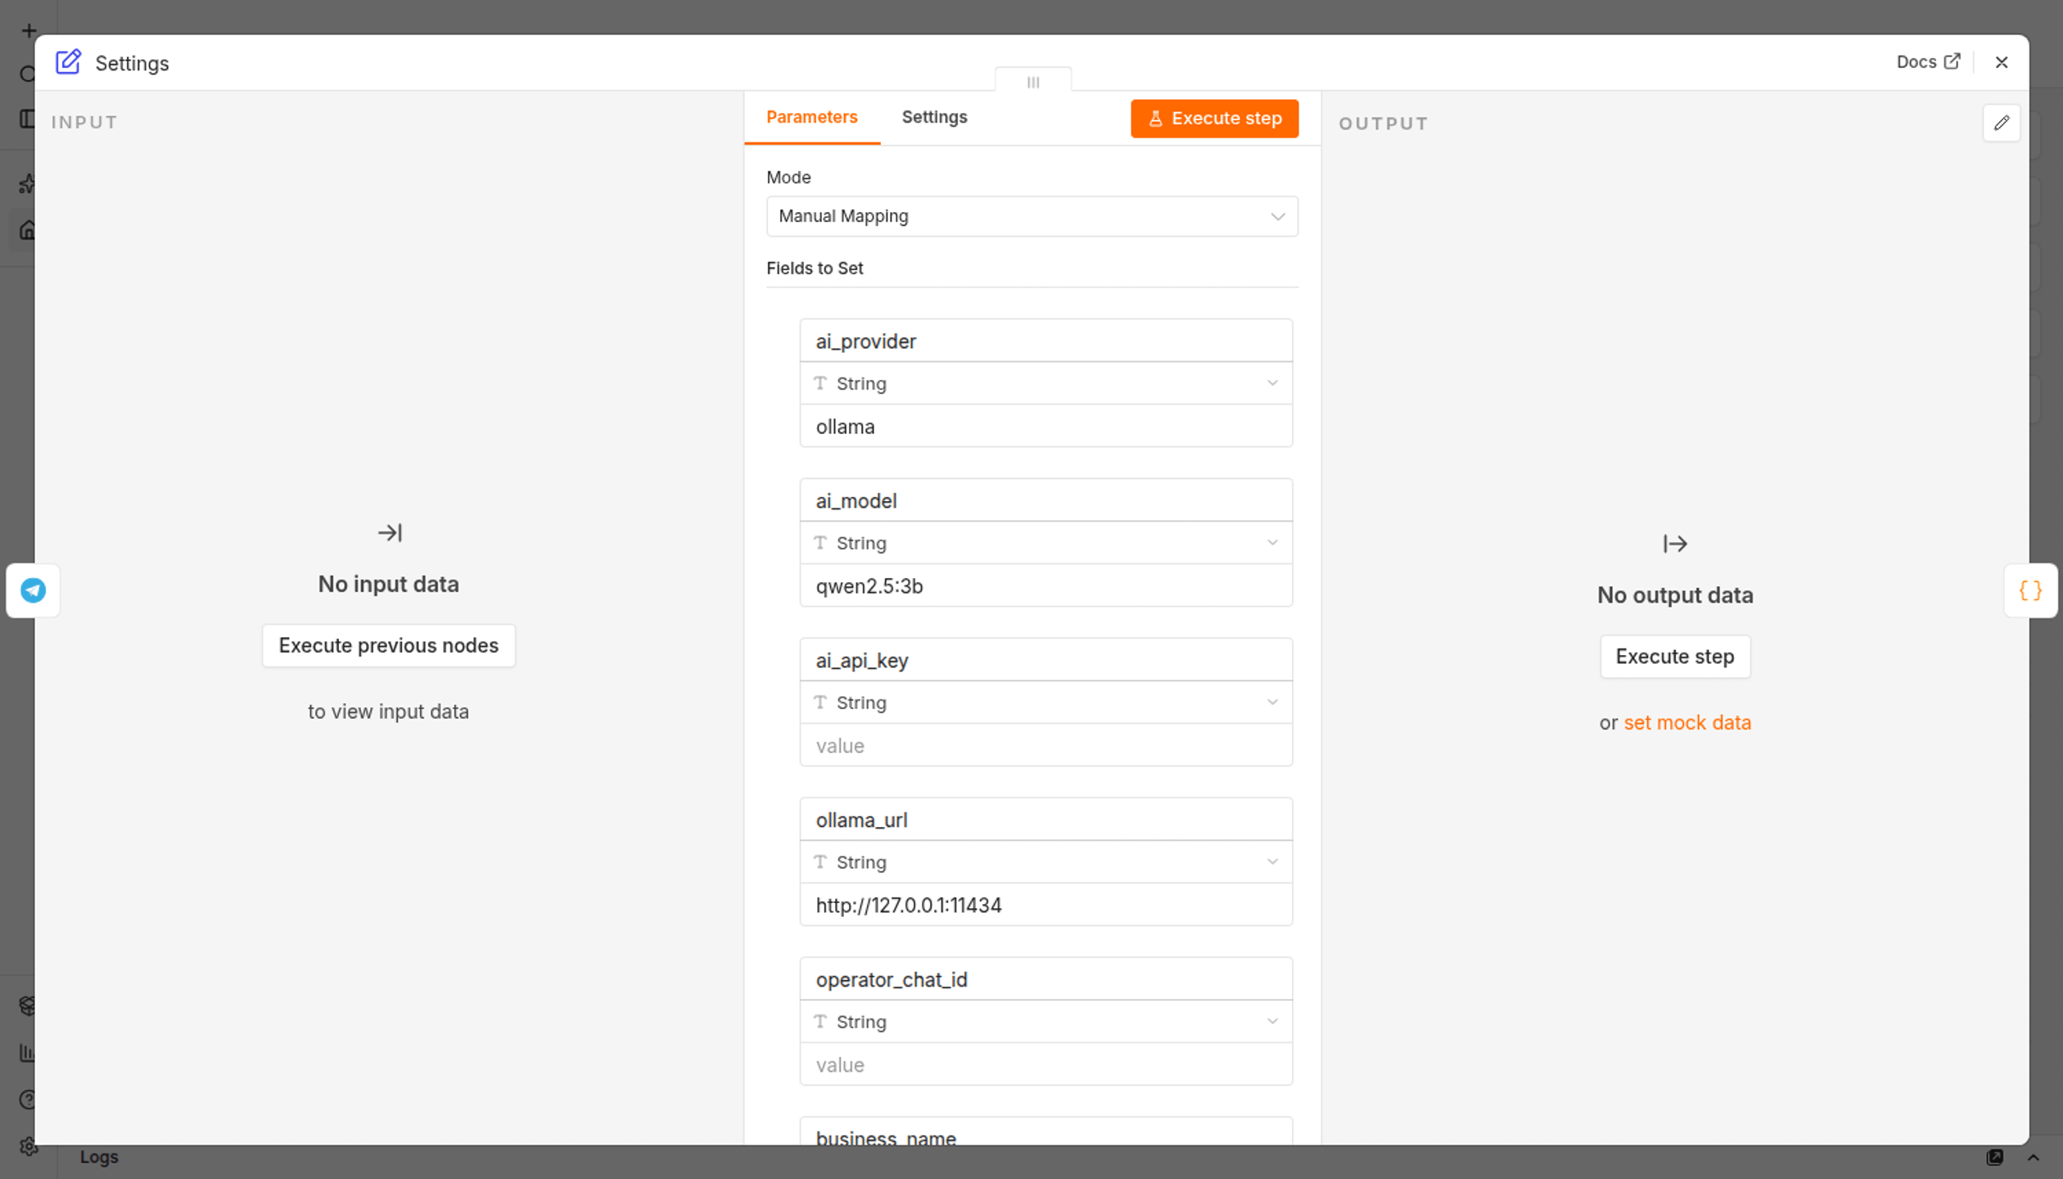
Task: Click the help icon in the left sidebar
Action: pos(27,1100)
